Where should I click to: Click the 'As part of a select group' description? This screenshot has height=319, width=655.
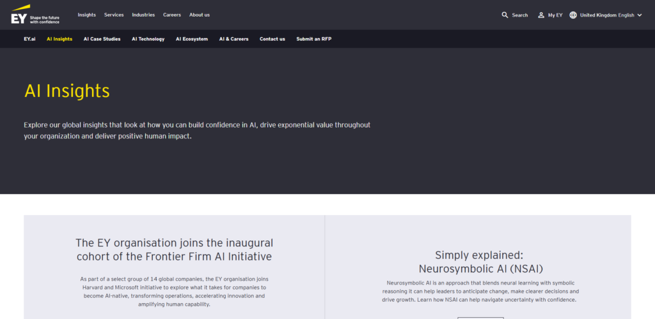click(x=174, y=292)
